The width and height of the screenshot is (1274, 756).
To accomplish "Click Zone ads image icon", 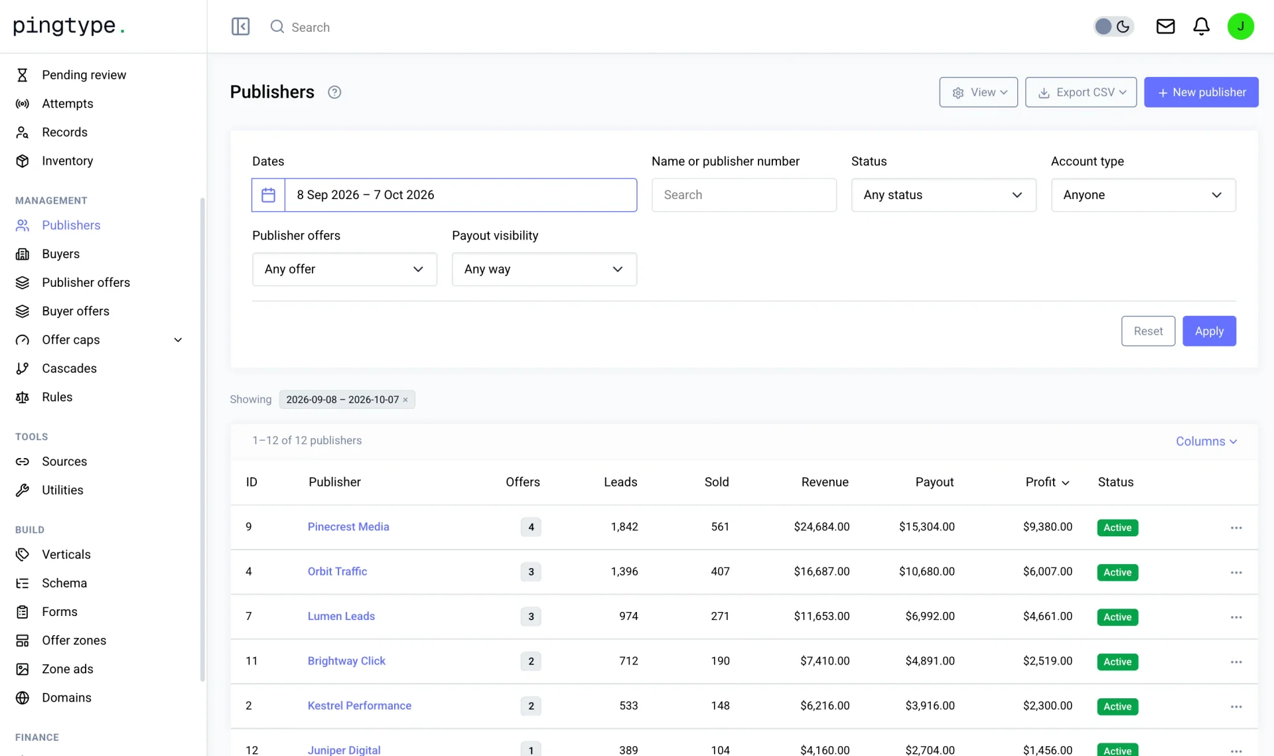I will pyautogui.click(x=23, y=669).
